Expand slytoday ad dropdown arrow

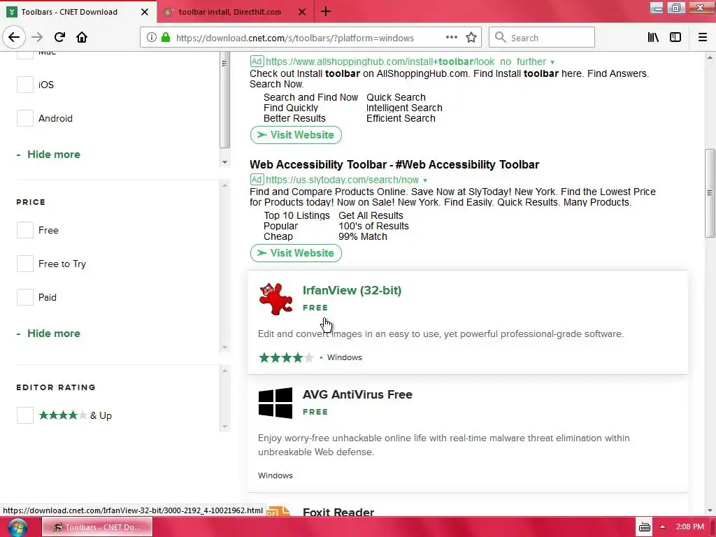(425, 180)
